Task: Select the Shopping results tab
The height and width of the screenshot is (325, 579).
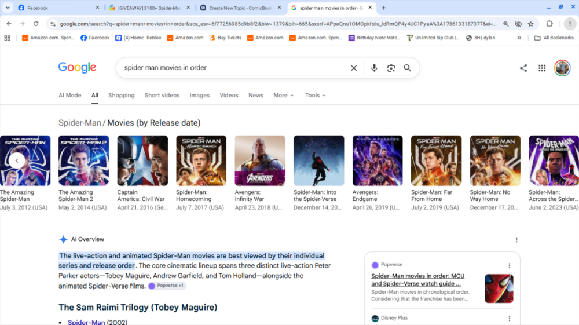Action: [x=121, y=95]
